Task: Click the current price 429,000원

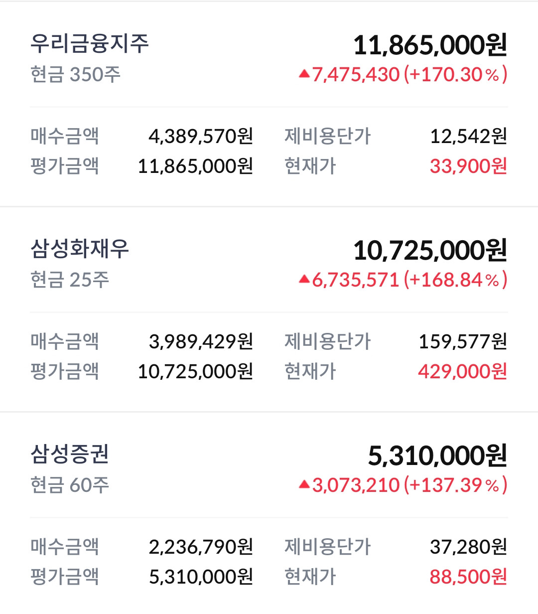Action: [x=463, y=371]
